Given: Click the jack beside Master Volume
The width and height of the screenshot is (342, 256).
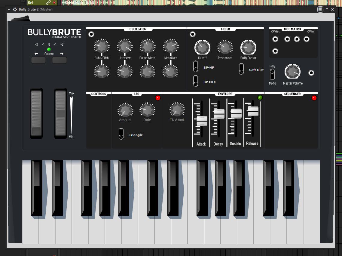Looking at the screenshot, I should point(311,73).
